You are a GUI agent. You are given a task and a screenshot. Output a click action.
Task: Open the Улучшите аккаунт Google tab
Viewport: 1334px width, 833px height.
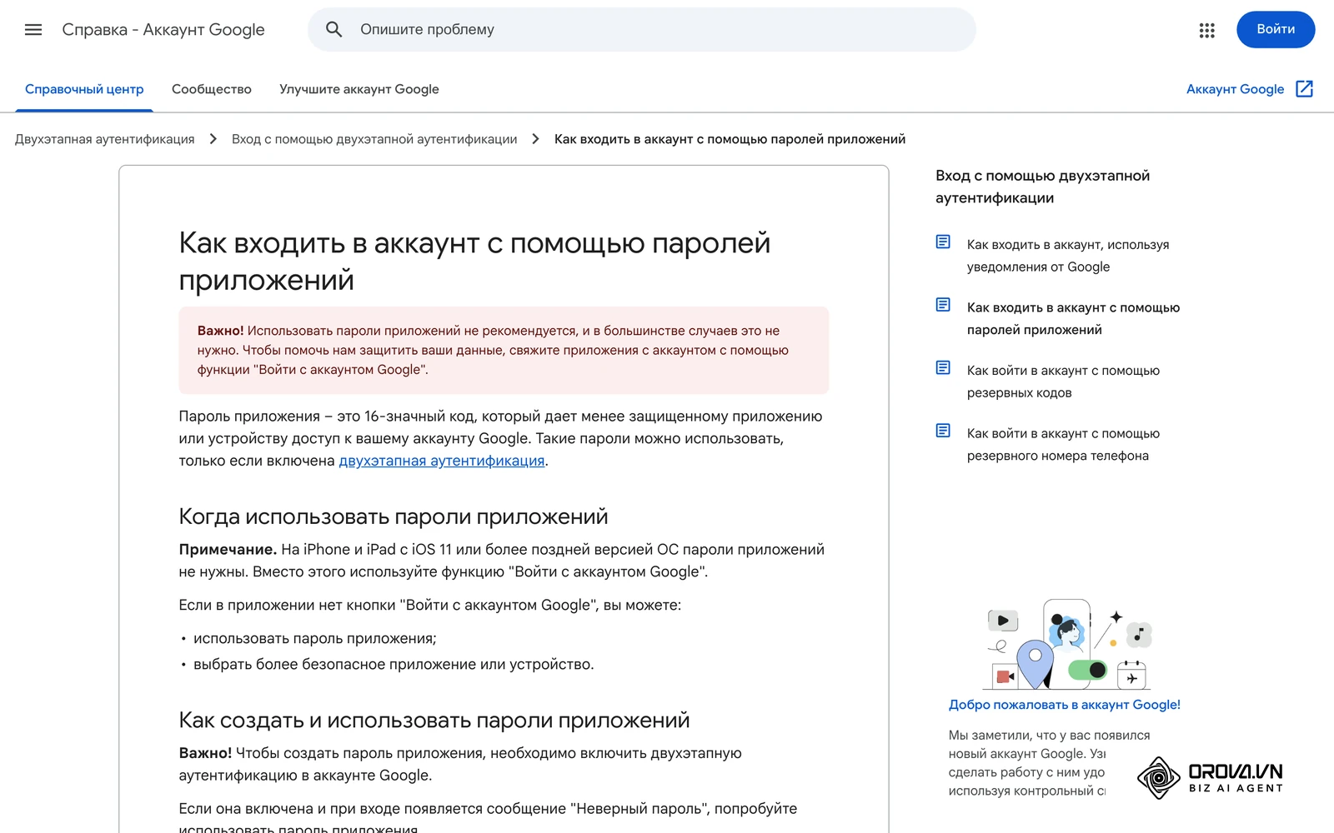coord(359,89)
